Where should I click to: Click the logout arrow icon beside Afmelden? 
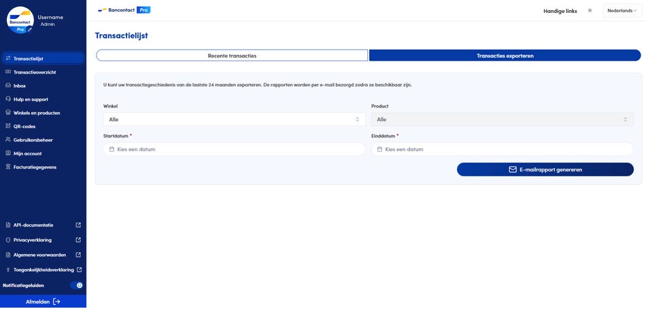(57, 302)
